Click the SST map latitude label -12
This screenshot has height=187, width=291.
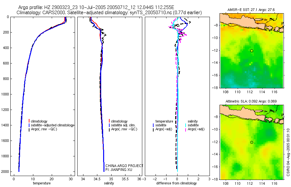pyautogui.click(x=215, y=50)
